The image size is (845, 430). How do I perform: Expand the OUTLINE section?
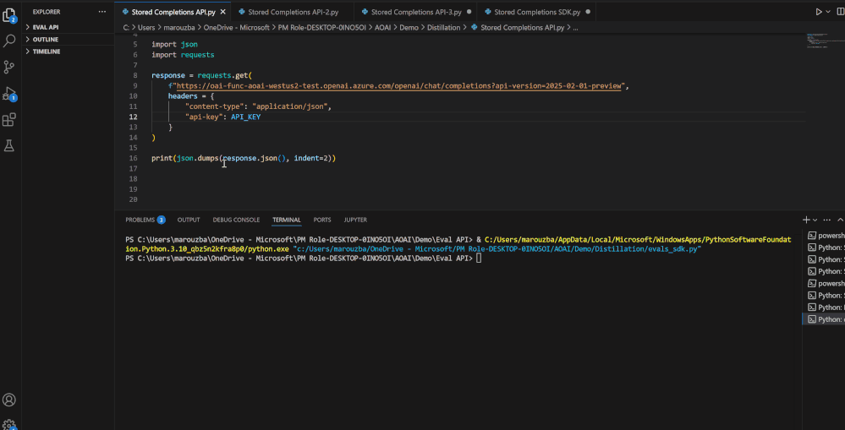point(45,39)
